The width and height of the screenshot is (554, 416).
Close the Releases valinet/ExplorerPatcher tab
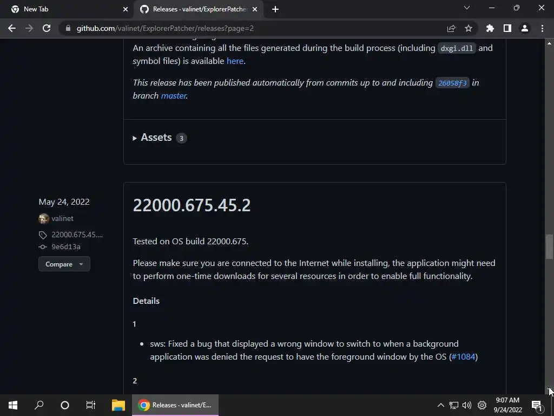click(255, 9)
